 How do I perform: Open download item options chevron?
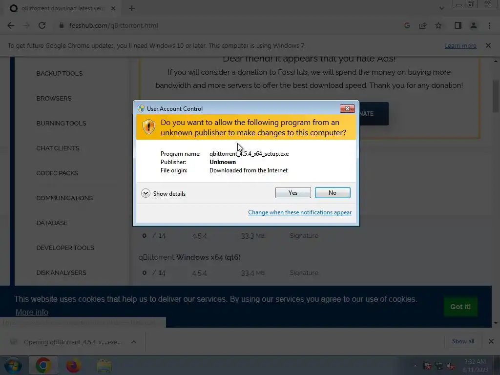click(134, 342)
